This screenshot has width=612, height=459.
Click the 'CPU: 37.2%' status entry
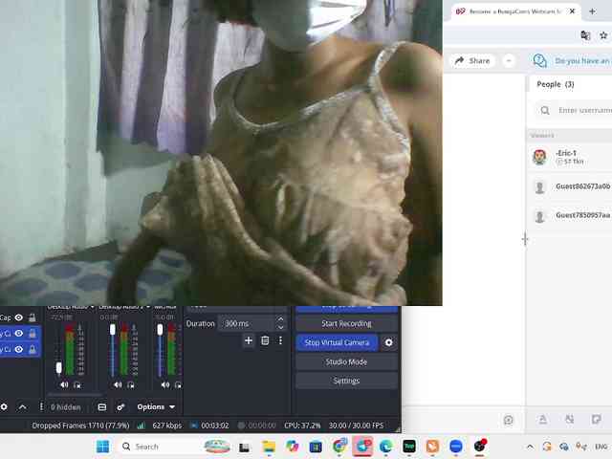point(302,426)
